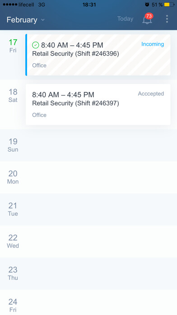Screen dimensions: 177x315
Task: Jump to Today in the calendar
Action: point(125,19)
